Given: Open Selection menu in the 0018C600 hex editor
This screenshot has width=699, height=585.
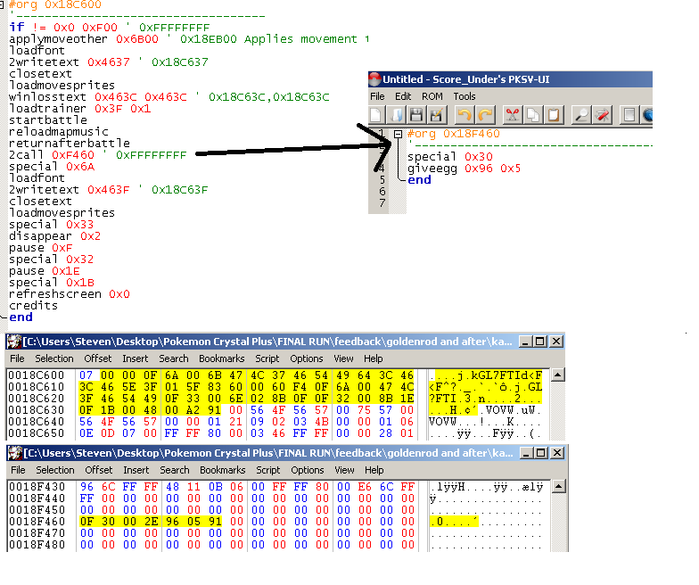Looking at the screenshot, I should coord(53,358).
